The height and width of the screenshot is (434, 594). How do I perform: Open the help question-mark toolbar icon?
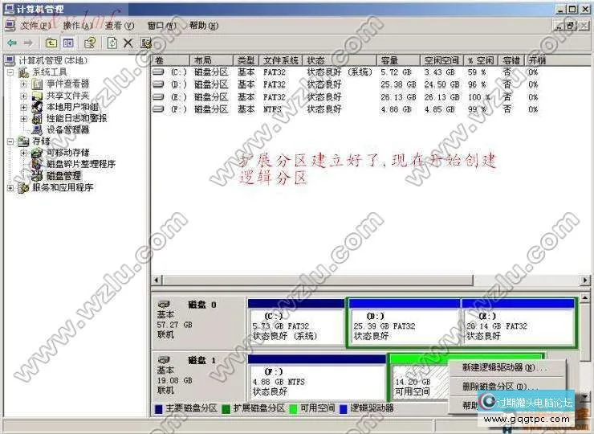click(90, 43)
